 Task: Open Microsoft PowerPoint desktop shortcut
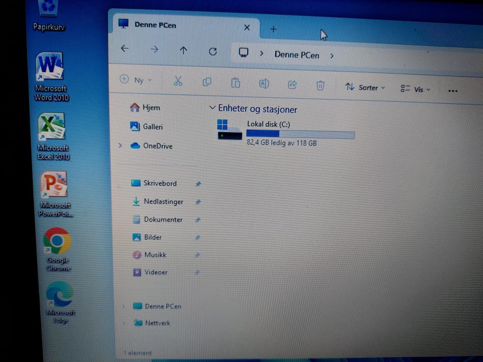coord(55,195)
